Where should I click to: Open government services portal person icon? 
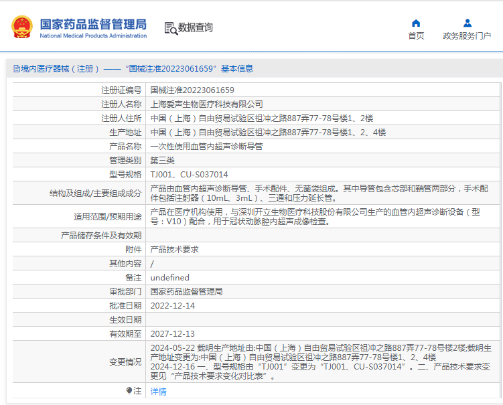coord(468,23)
